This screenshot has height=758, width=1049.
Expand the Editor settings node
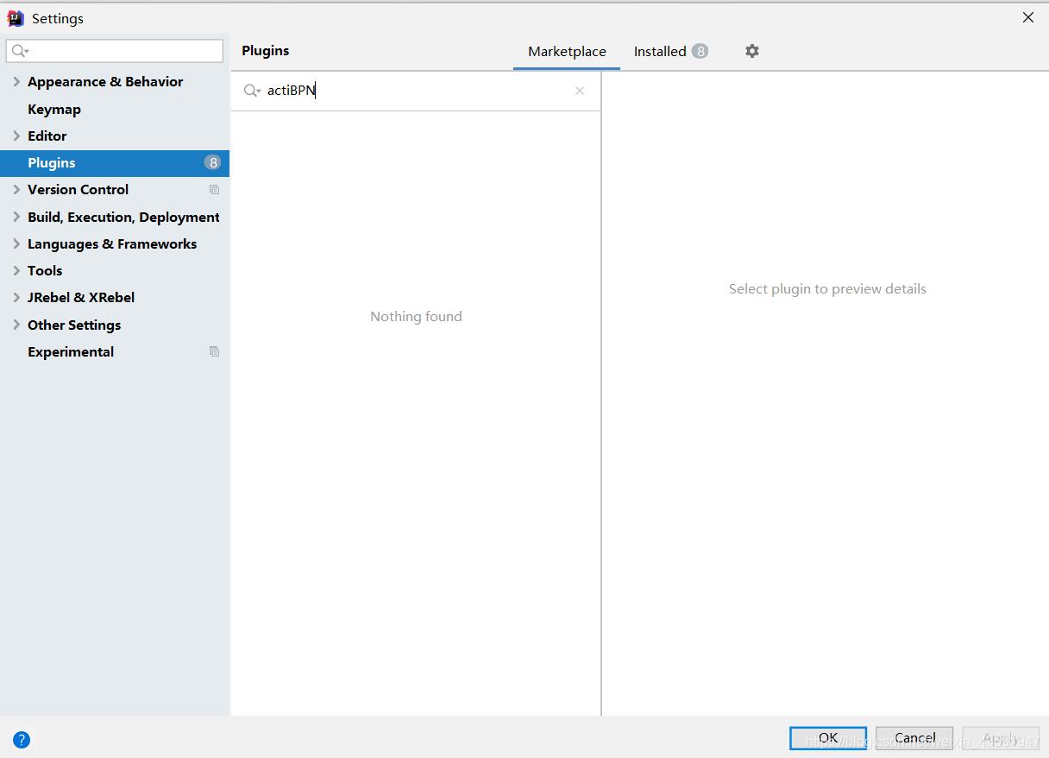(x=16, y=136)
